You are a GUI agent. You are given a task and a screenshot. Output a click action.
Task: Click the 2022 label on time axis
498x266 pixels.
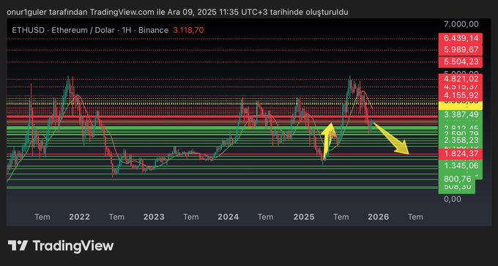click(79, 217)
